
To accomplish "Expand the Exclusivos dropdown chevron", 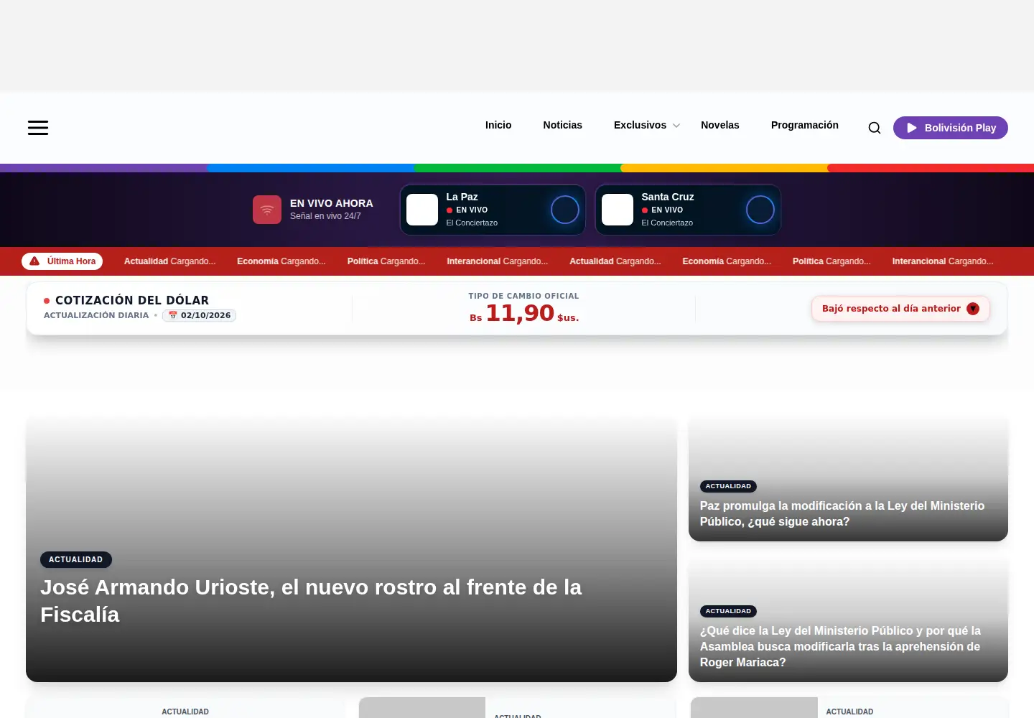I will [x=676, y=126].
